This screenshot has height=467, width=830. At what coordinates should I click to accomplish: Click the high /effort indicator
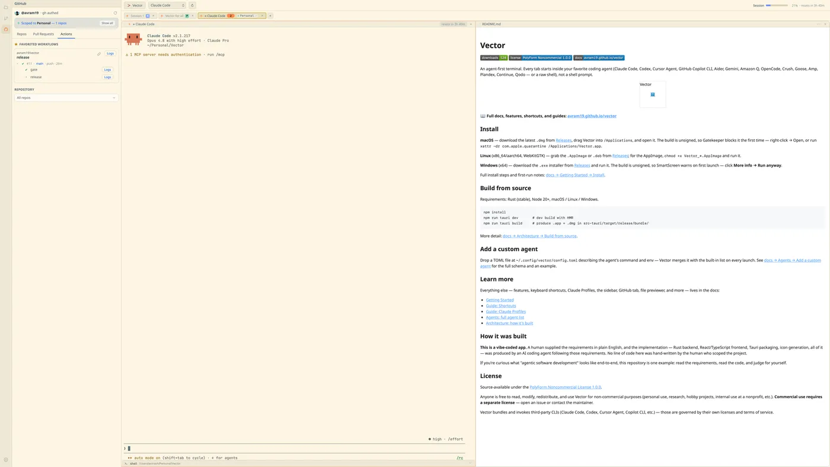[446, 439]
